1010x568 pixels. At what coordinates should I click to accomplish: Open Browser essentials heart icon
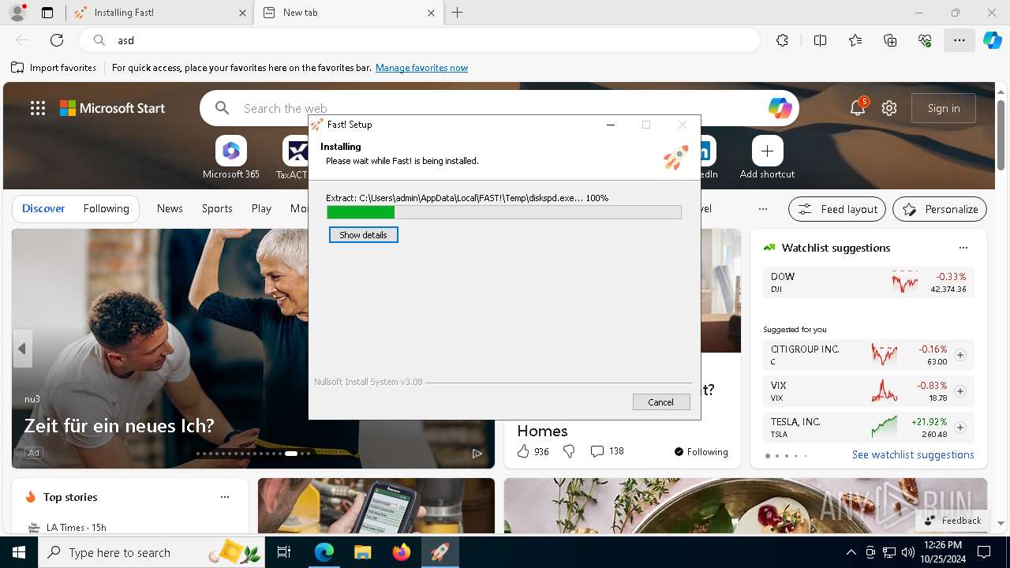click(x=925, y=40)
